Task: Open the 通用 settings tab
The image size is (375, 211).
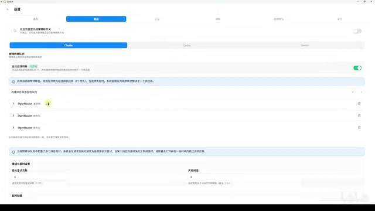Action: [35, 19]
